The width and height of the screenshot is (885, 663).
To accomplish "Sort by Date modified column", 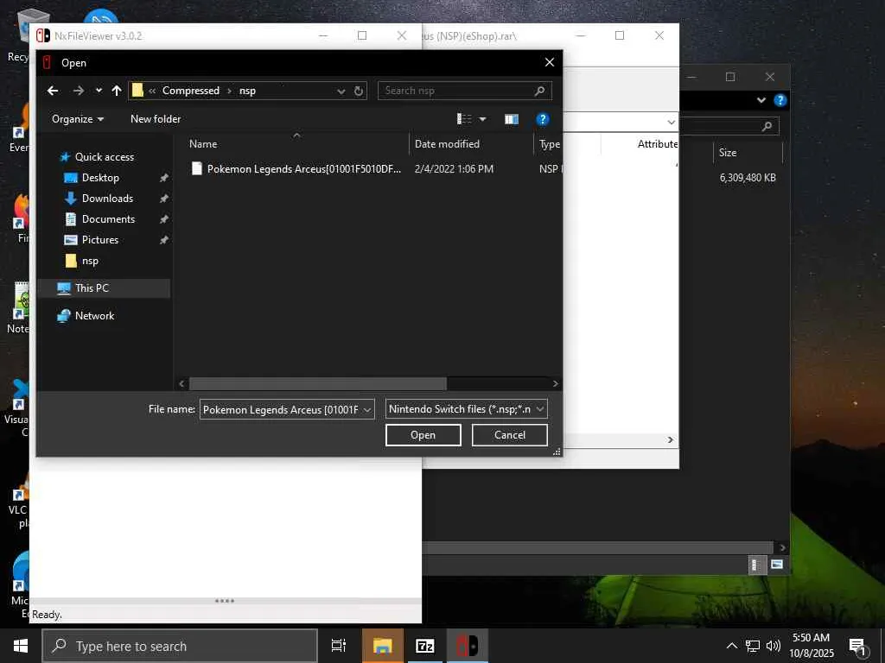I will click(447, 144).
